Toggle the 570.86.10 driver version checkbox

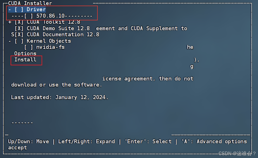pyautogui.click(x=28, y=16)
